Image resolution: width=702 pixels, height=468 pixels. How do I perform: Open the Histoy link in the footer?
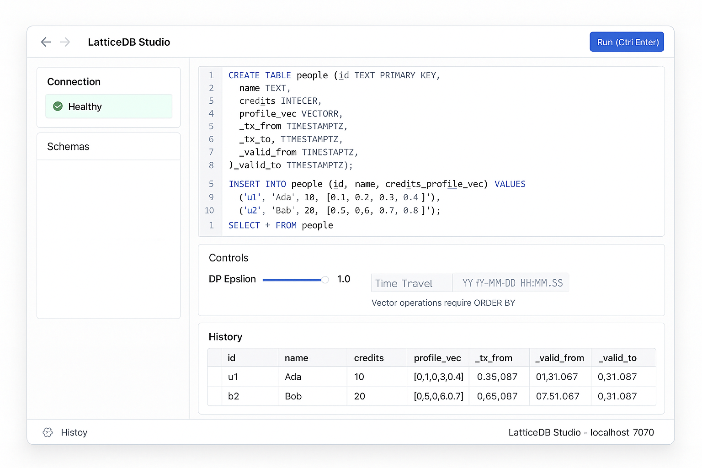[74, 432]
